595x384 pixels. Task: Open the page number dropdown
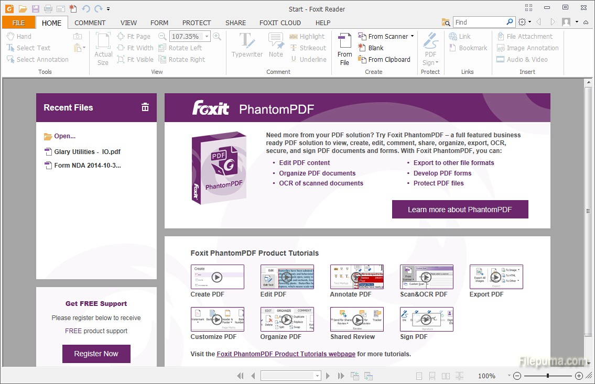point(317,376)
